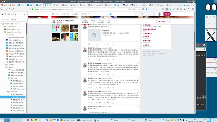Open Twitter Home (ホーム) navigation
The image size is (217, 122).
[x=55, y=14]
